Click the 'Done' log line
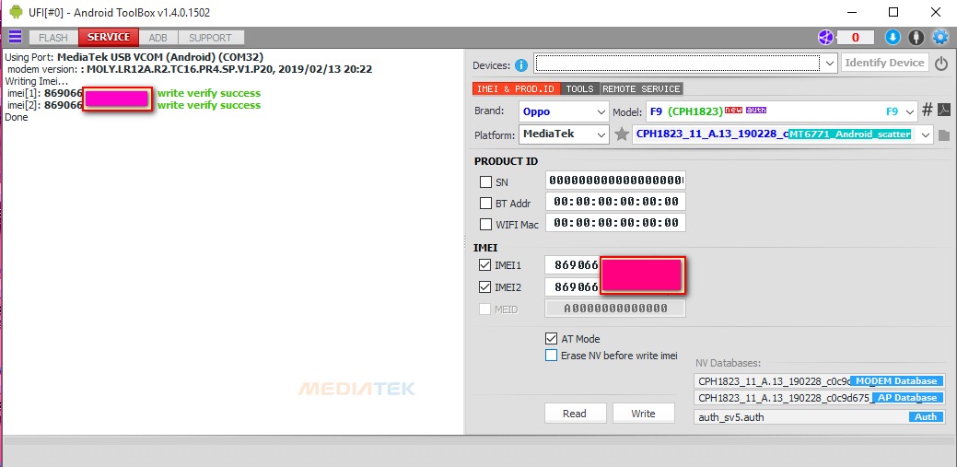Viewport: 957px width, 467px height. pos(17,117)
